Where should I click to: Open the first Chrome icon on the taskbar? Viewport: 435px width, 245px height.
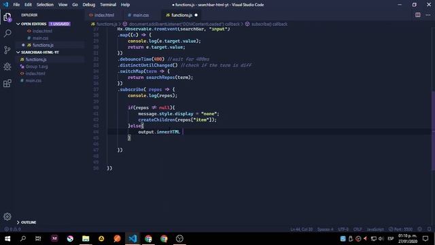(x=148, y=239)
